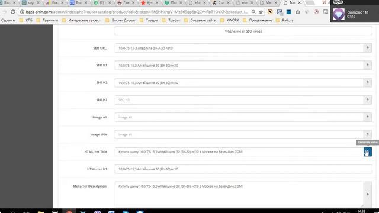Viewport: 379px width, 213px height.
Task: Switch to the mo browser tab
Action: pyautogui.click(x=244, y=2)
